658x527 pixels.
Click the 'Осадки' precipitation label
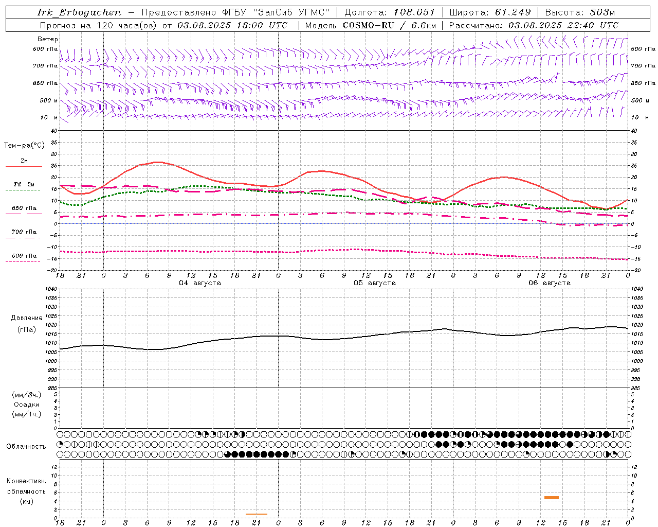27,405
